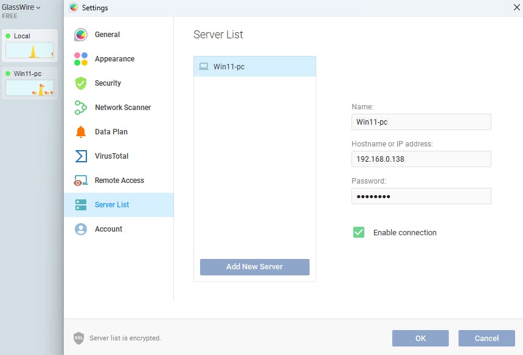This screenshot has width=523, height=355.
Task: Click the 'Server List' page heading
Action: [x=218, y=35]
